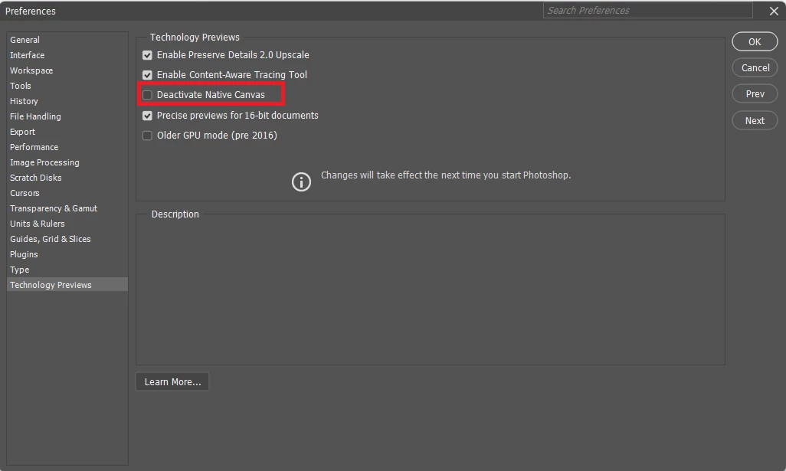Click the Preferences dialog title
786x471 pixels.
click(x=31, y=11)
